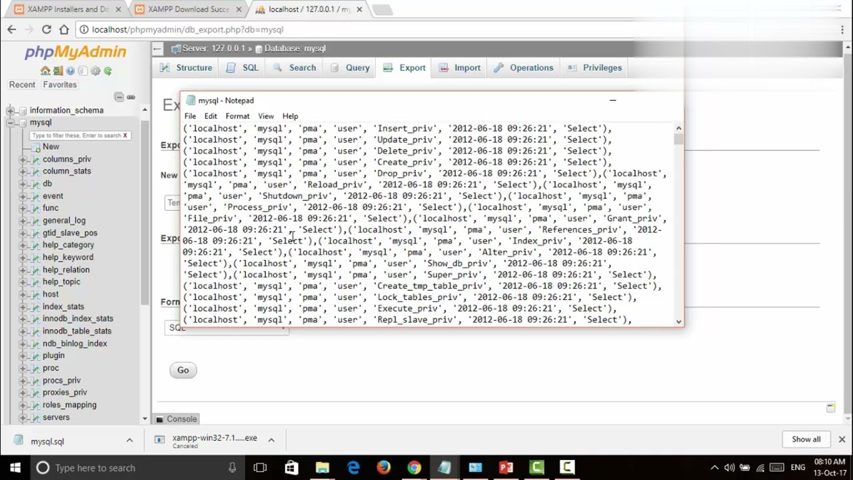
Task: Open Notepad File menu
Action: [x=190, y=116]
